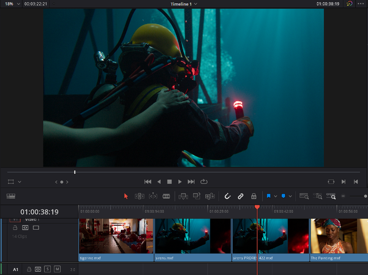Go to next edit point icon
368x275 pixels.
tap(344, 182)
